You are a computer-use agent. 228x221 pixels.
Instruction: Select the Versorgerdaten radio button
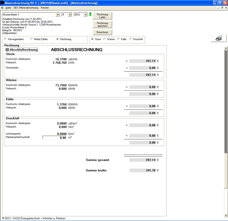(6, 39)
